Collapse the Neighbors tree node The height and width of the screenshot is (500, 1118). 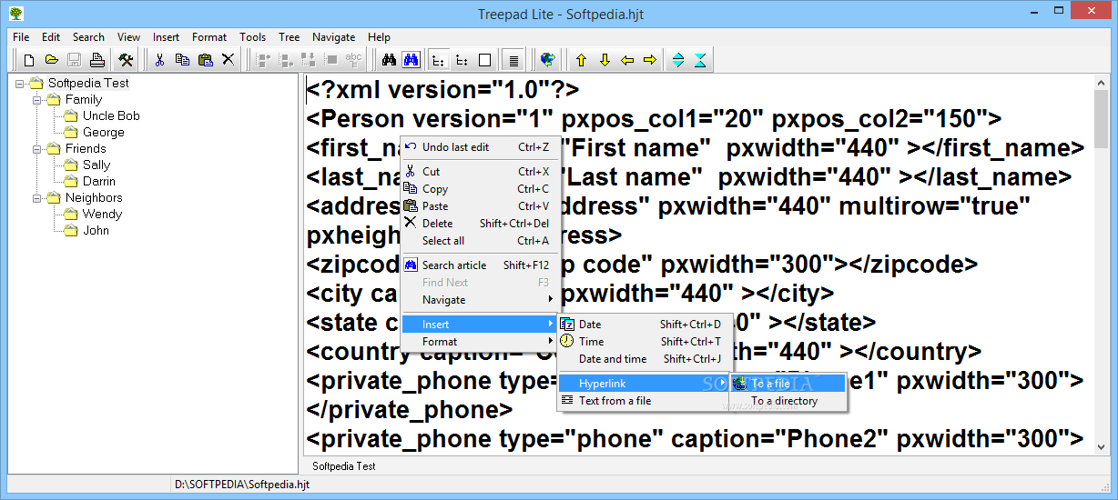click(37, 197)
